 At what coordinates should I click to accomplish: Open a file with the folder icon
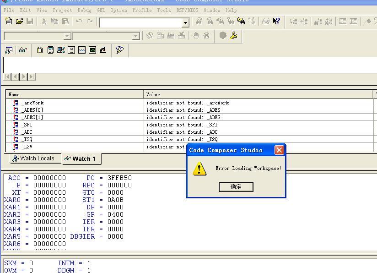coord(19,21)
